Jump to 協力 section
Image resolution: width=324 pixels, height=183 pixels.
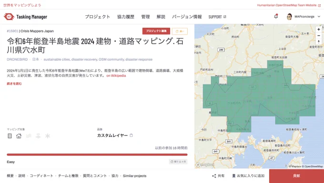[115, 176]
